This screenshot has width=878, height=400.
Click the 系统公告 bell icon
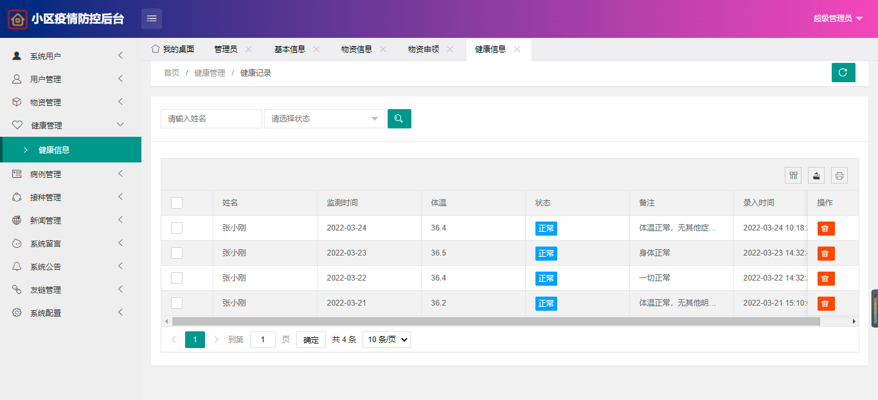click(17, 266)
